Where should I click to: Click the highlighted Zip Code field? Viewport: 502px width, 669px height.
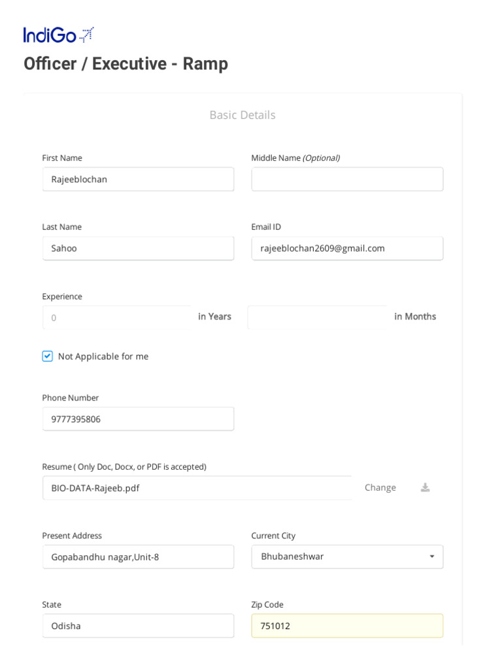tap(347, 626)
